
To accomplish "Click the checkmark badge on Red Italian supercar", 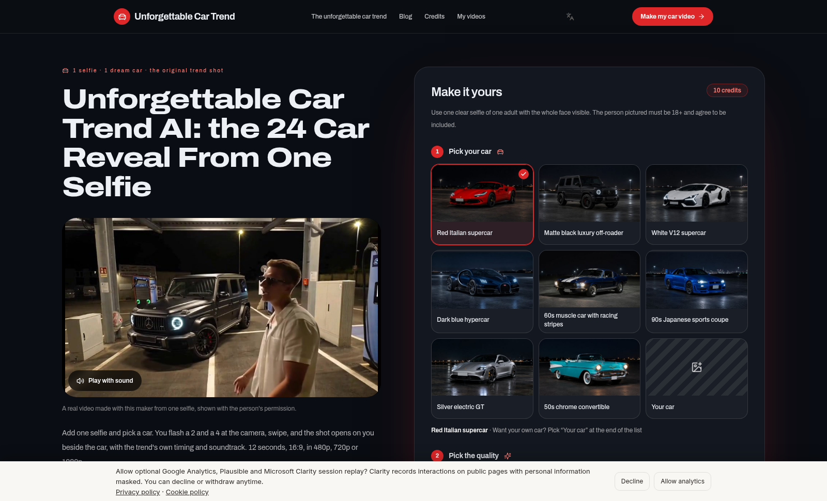I will pos(524,174).
